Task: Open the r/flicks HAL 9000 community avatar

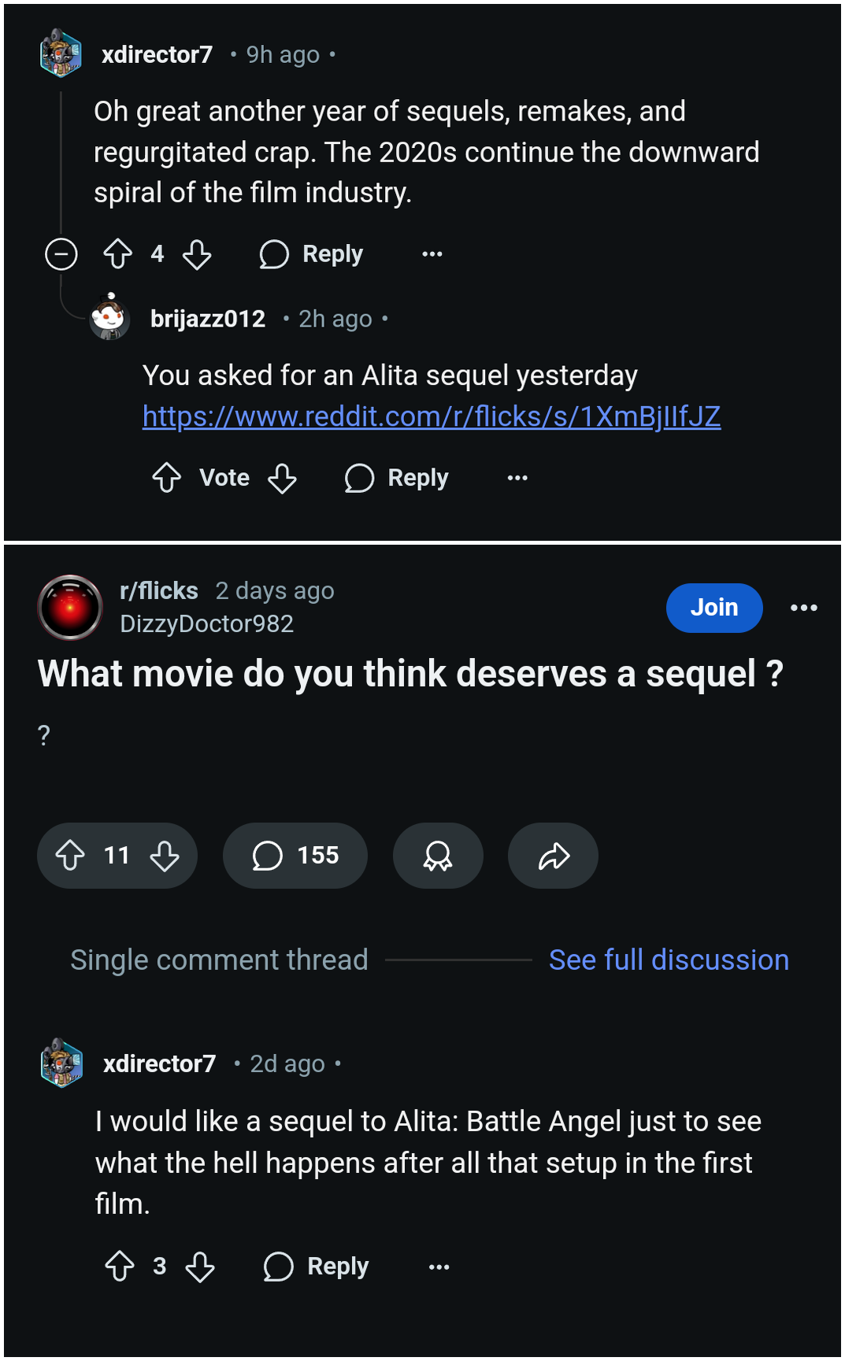Action: (x=70, y=607)
